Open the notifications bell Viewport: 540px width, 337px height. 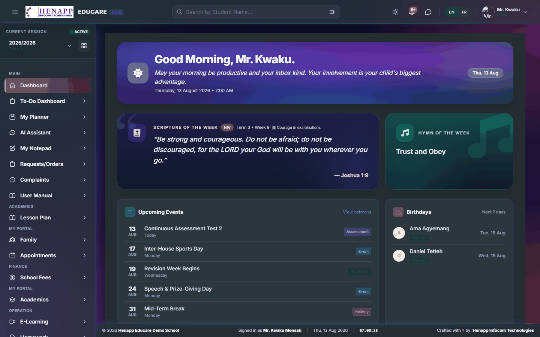coord(412,12)
